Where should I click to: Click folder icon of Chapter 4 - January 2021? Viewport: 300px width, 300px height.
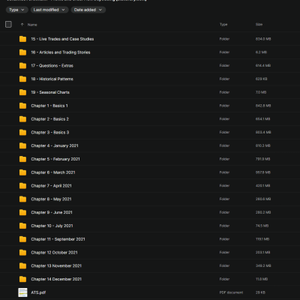pos(22,145)
